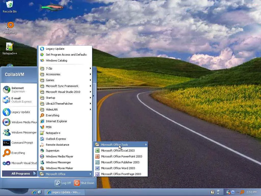The width and height of the screenshot is (261, 196).
Task: Launch Everything from recent programs
Action: pos(19,153)
